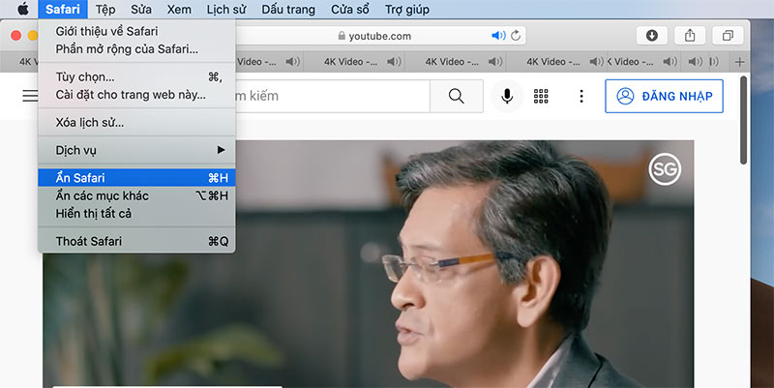Open the Lịch sử menu
Screen dimensions: 774x388
(226, 9)
